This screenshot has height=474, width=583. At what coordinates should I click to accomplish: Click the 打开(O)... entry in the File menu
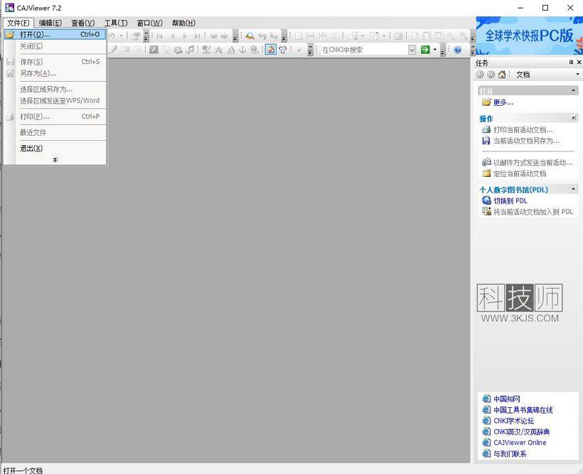55,35
